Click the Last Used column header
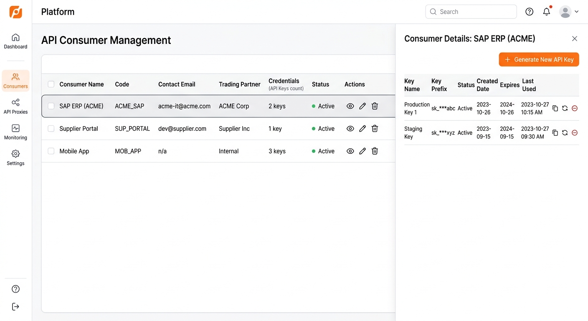This screenshot has width=588, height=321. click(529, 85)
